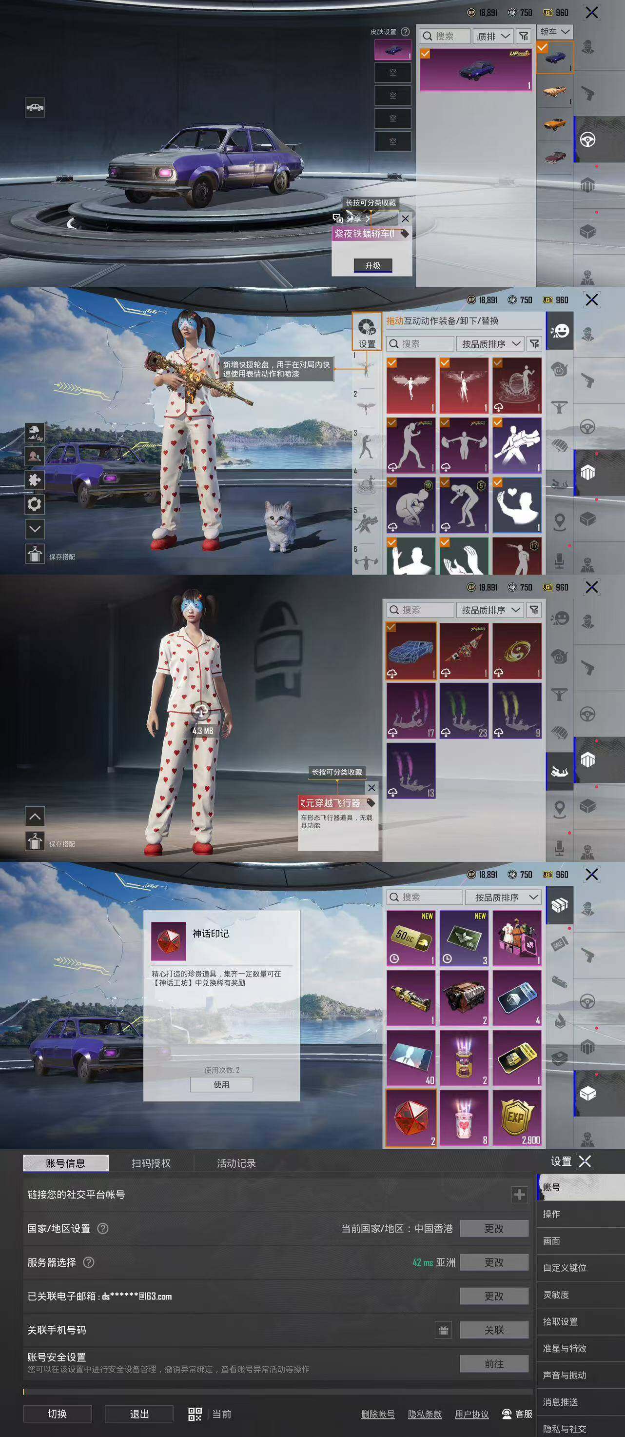Open the 质排 sort dropdown
This screenshot has width=625, height=1437.
tap(493, 36)
